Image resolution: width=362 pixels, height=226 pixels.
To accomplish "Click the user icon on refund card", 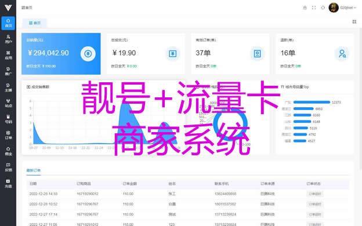I will point(342,54).
